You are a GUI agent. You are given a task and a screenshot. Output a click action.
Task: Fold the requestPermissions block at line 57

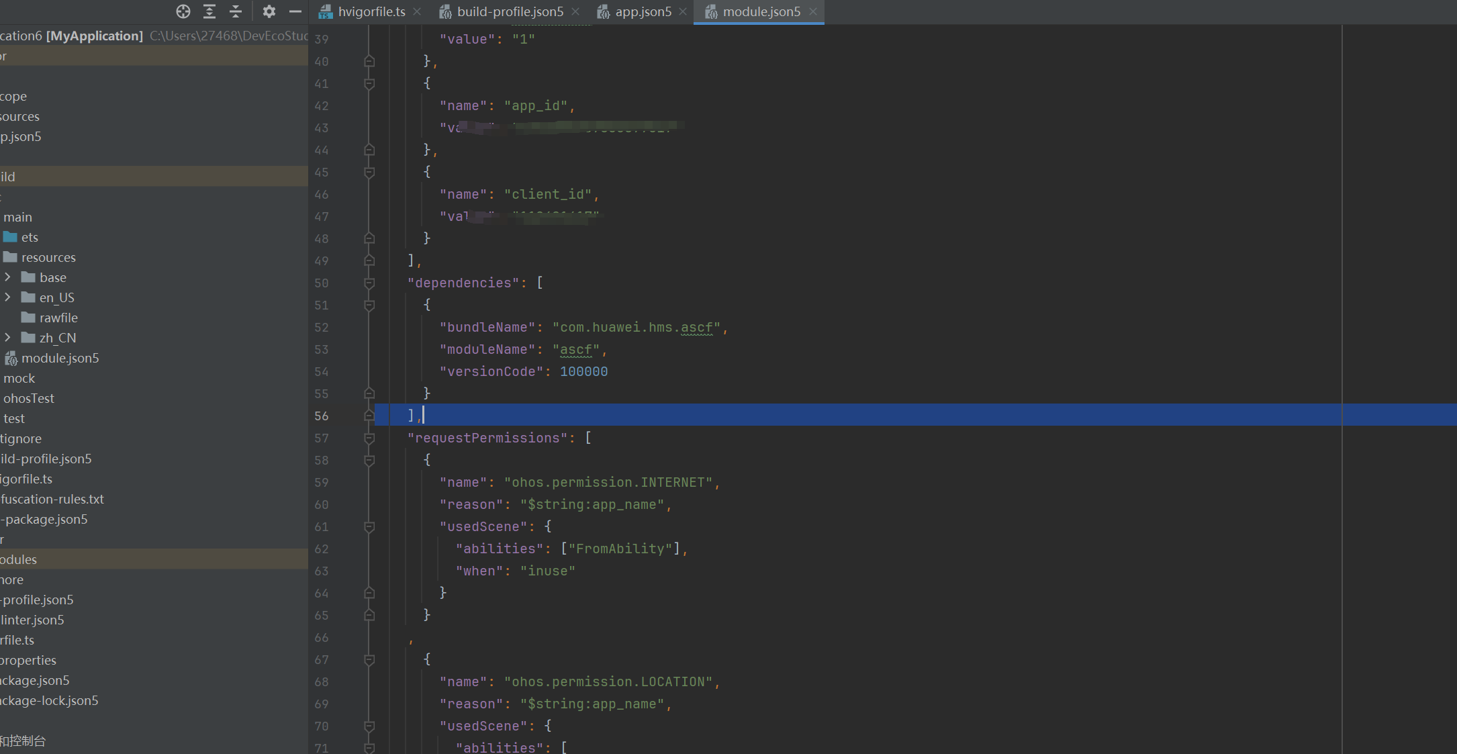tap(369, 438)
